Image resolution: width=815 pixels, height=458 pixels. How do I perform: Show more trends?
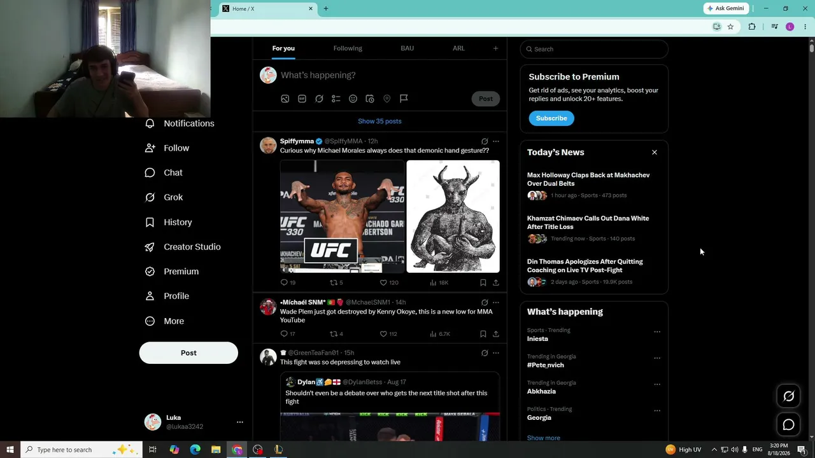pos(544,438)
